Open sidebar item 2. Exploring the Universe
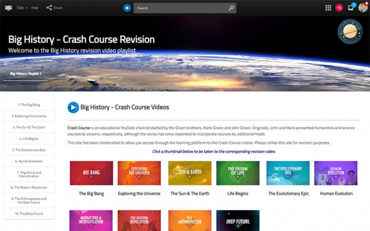This screenshot has width=370, height=231. pos(29,116)
